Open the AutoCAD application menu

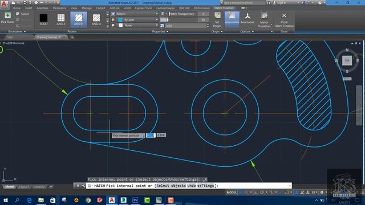[5, 4]
